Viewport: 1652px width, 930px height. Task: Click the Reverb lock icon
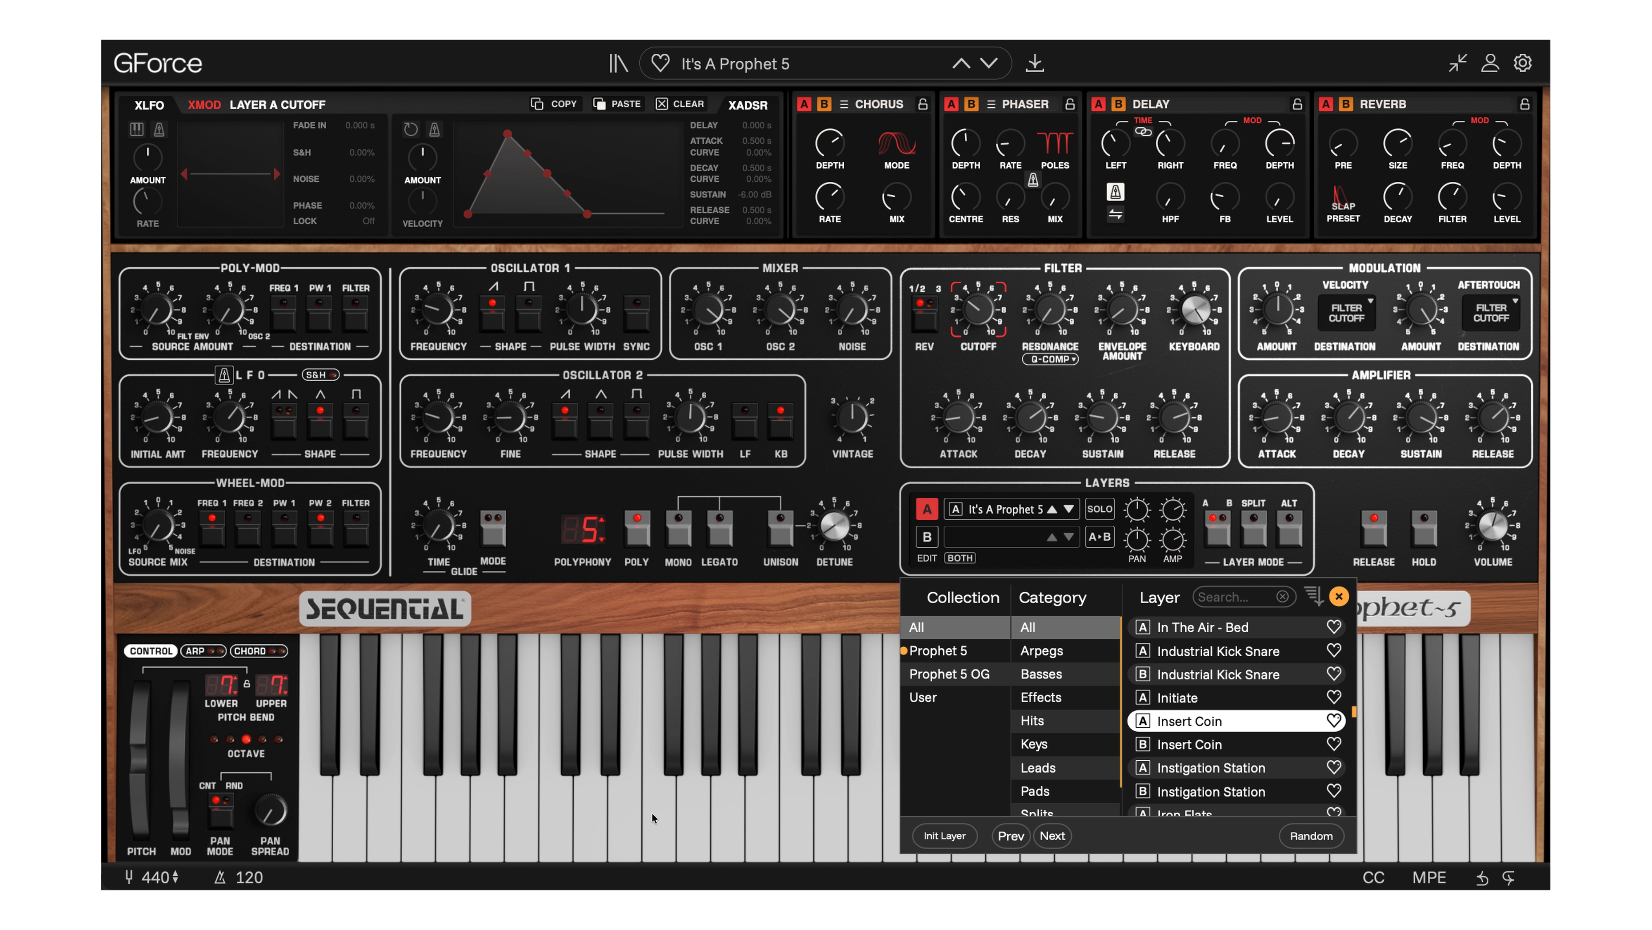pos(1524,104)
